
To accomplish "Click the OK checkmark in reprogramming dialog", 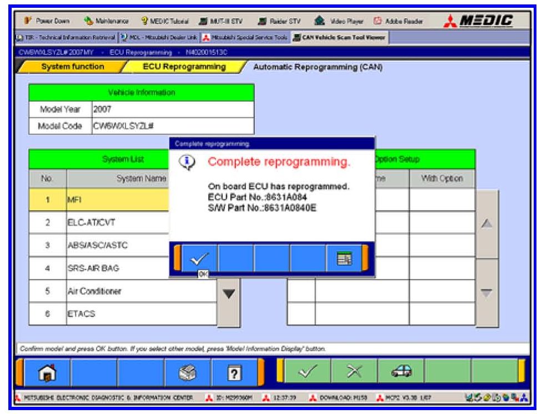I will pos(199,259).
